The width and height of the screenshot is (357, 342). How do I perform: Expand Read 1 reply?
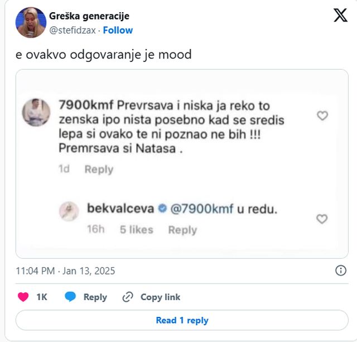(182, 320)
